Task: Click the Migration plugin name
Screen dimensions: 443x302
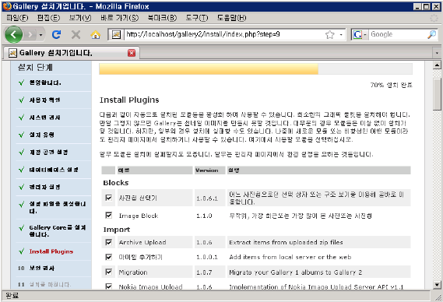Action: pyautogui.click(x=133, y=272)
